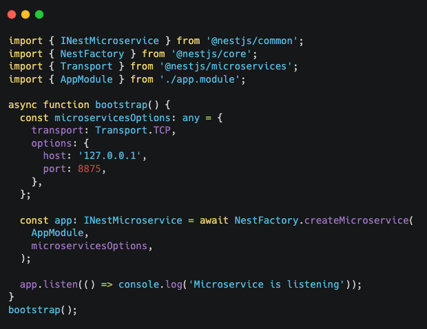Screen dimensions: 427x329
Task: Click console.log call
Action: coord(150,285)
